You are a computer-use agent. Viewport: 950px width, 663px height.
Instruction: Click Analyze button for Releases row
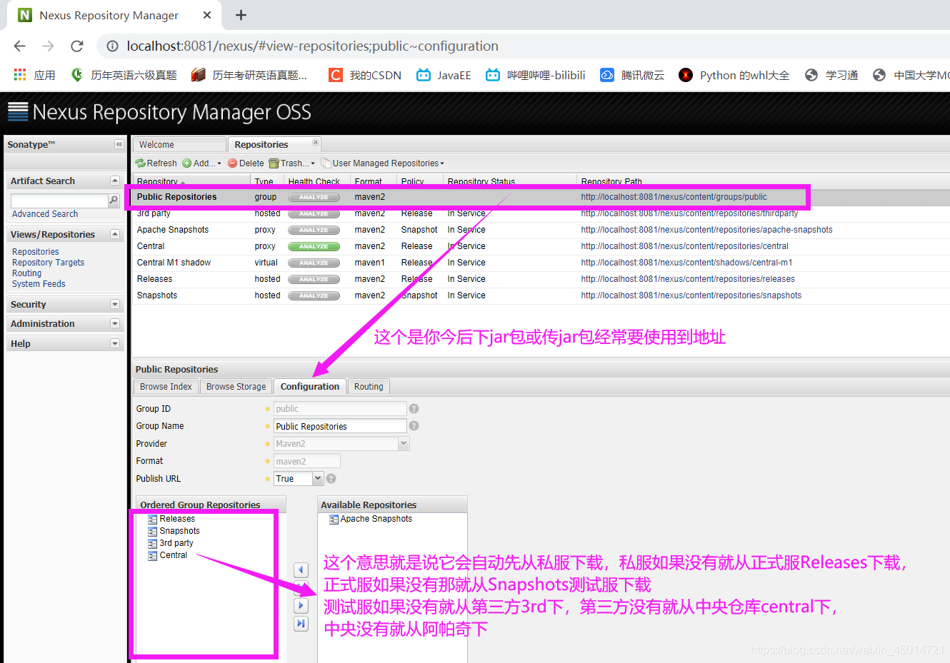click(x=314, y=279)
